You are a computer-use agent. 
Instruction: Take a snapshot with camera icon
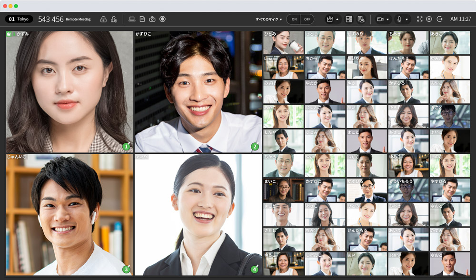coord(152,19)
